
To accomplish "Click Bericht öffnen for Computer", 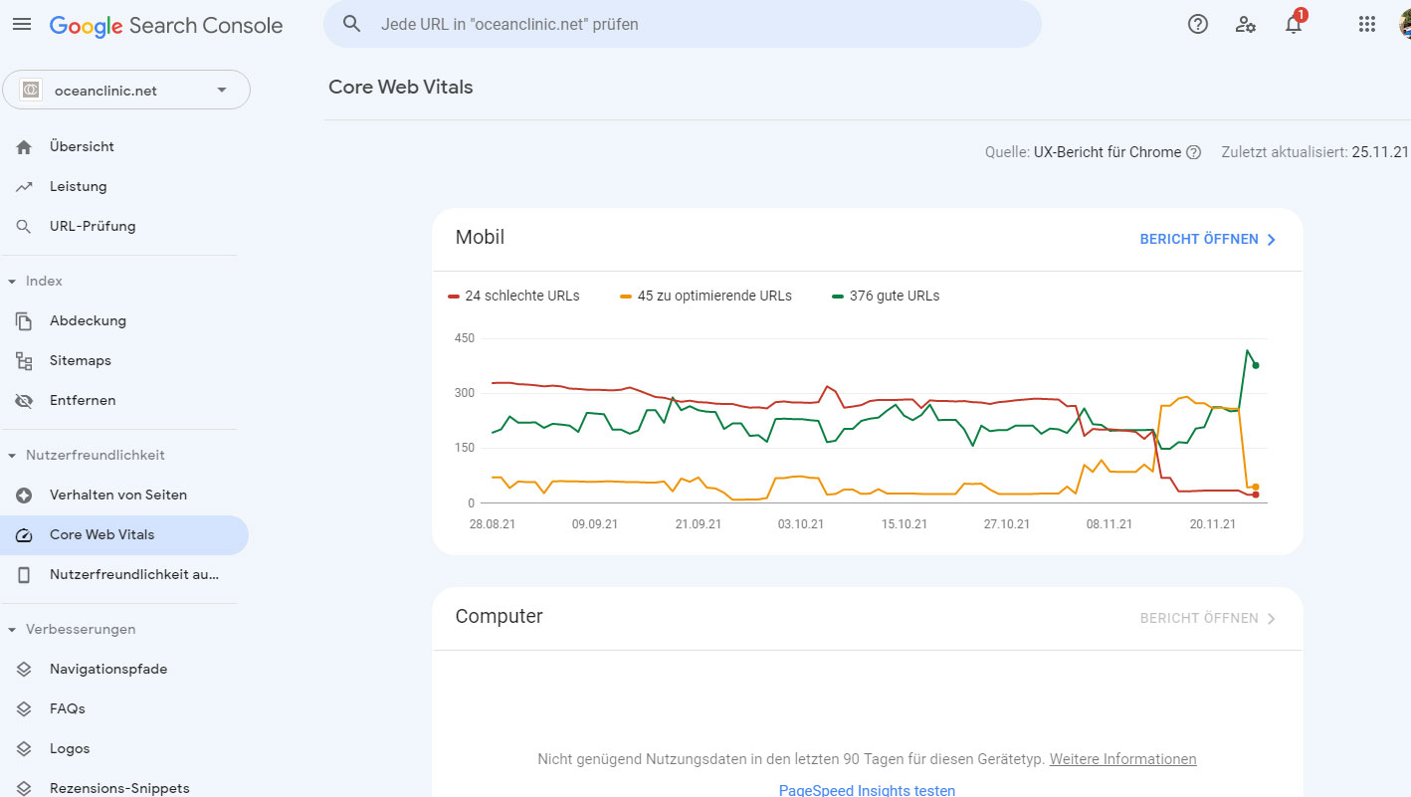I will point(1199,618).
